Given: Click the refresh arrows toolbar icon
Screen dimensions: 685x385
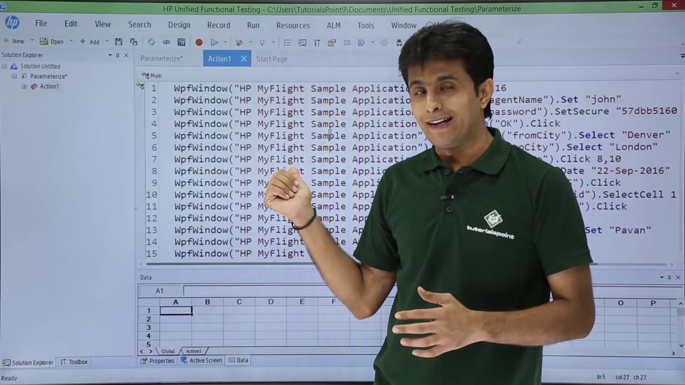Looking at the screenshot, I should click(151, 42).
